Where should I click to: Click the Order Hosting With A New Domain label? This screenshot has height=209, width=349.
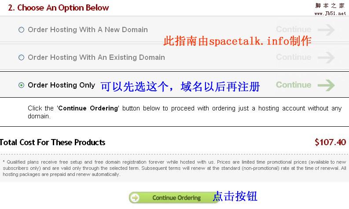tap(88, 29)
